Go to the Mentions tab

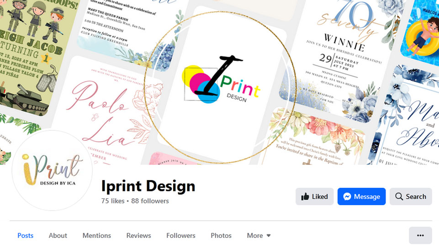96,236
